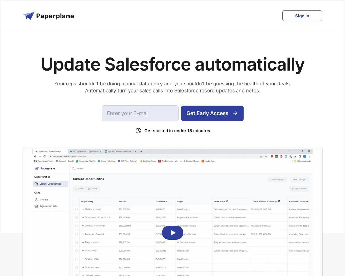The width and height of the screenshot is (345, 276).
Task: Open the PaperplaneAI GitHub bookmark
Action: (x=44, y=161)
